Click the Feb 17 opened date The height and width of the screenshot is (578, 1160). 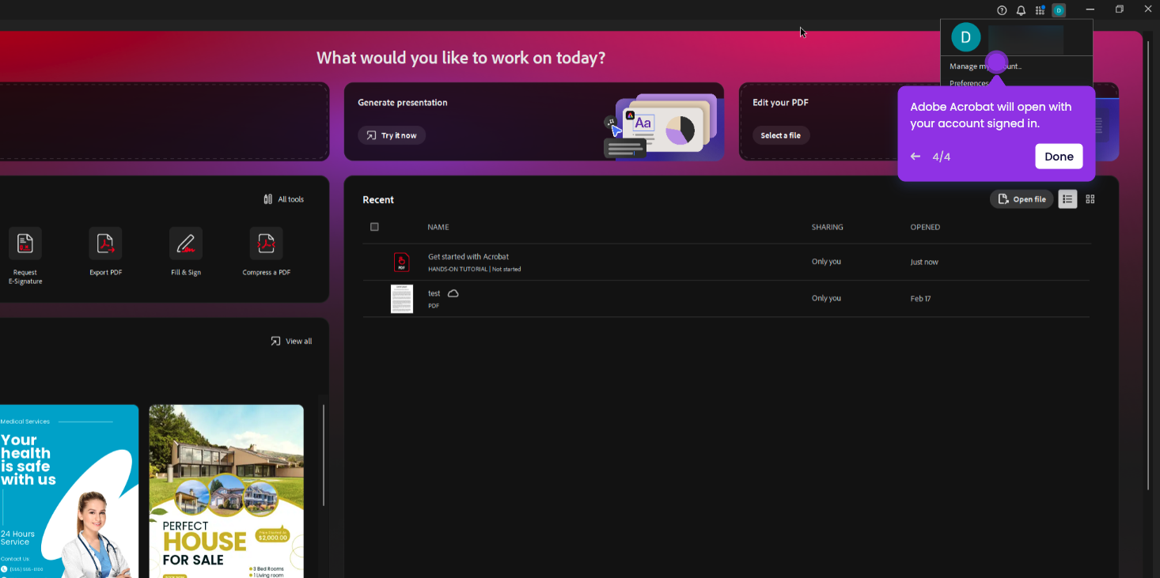coord(921,299)
